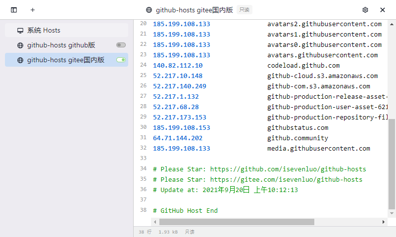Viewport: 396px width, 237px height.
Task: Click IP 64.71.144.202 on line 31
Action: tap(178, 138)
